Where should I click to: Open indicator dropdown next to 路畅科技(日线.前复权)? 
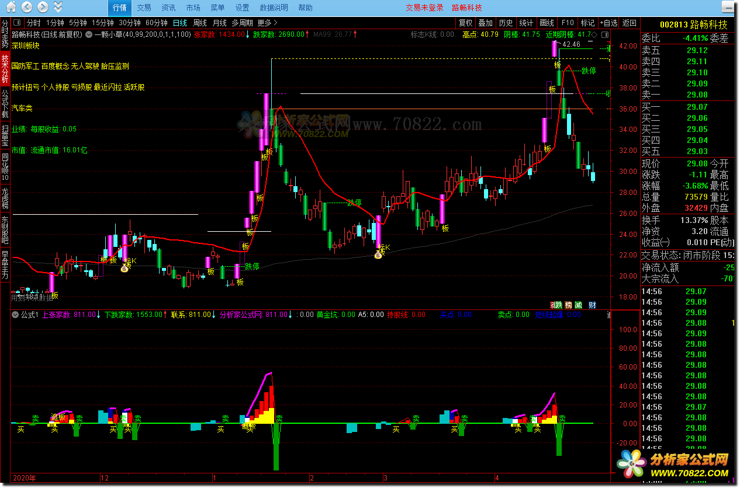[x=88, y=34]
